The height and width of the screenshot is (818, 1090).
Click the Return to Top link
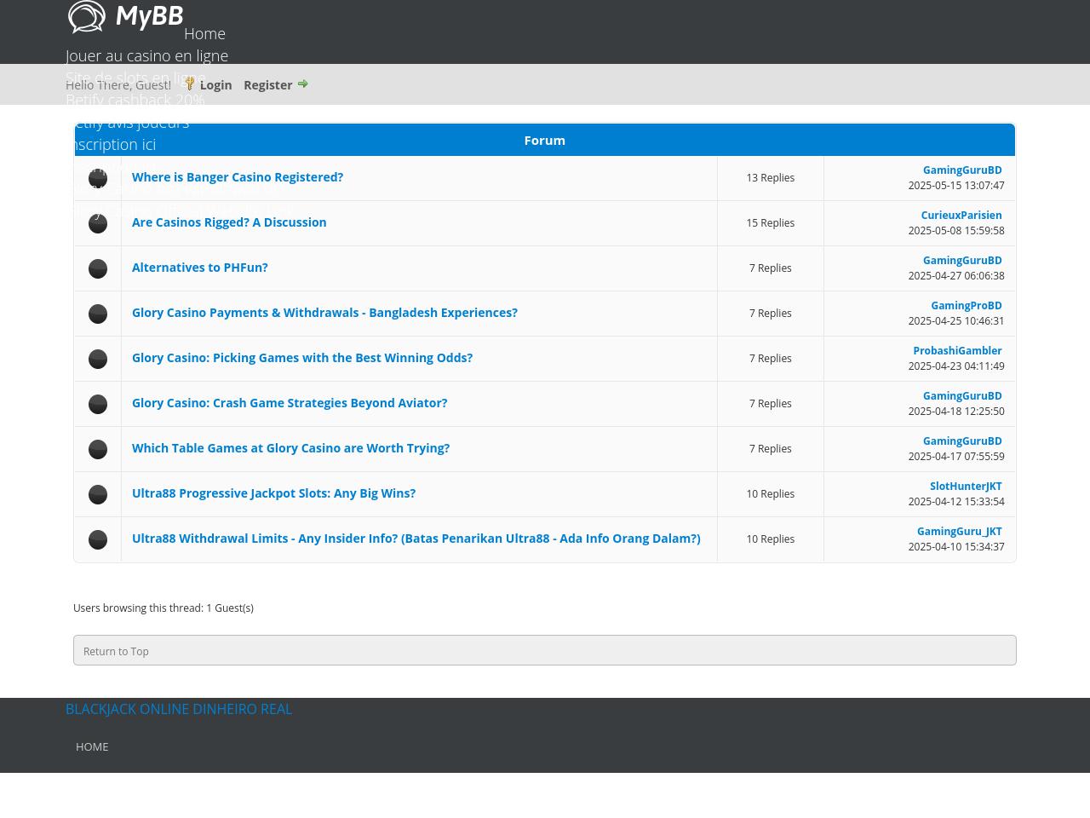[x=116, y=651]
